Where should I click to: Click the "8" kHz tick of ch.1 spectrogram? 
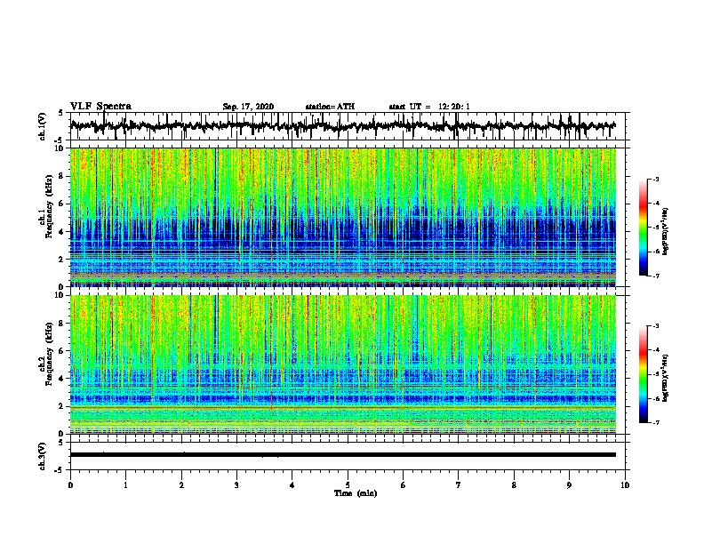click(x=61, y=176)
